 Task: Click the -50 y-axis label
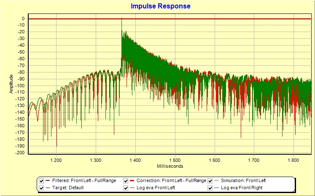tap(21, 52)
